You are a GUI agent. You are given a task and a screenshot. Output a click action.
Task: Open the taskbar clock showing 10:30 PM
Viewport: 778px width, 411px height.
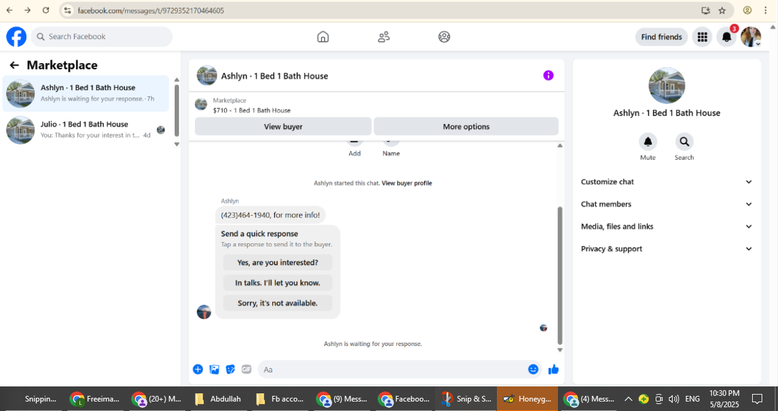click(x=724, y=399)
